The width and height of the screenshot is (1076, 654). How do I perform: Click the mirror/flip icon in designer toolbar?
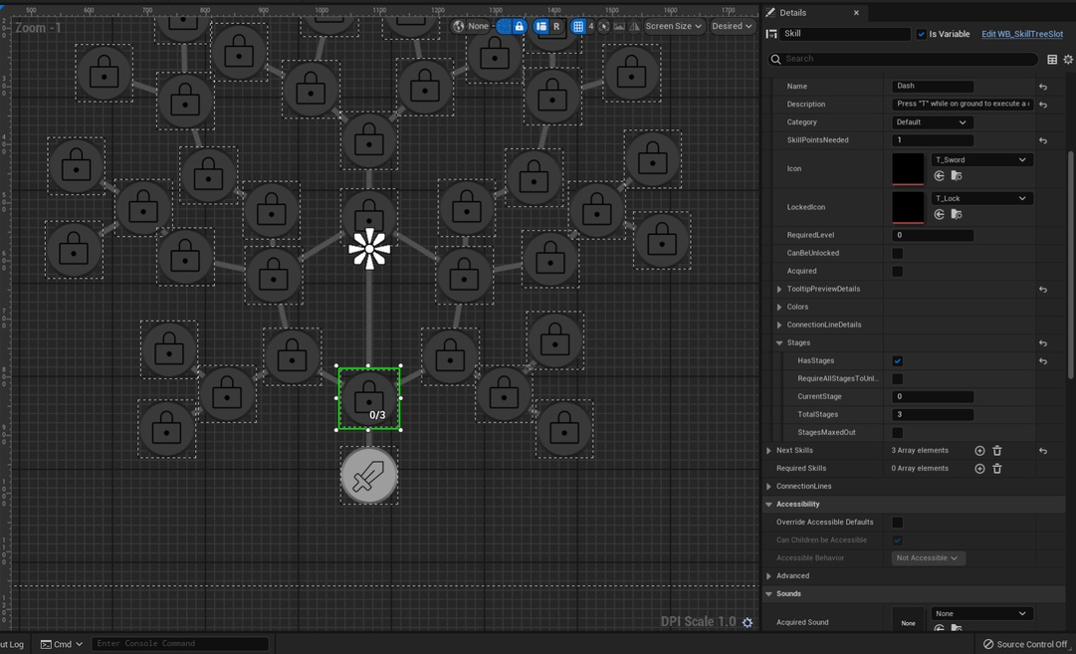634,26
